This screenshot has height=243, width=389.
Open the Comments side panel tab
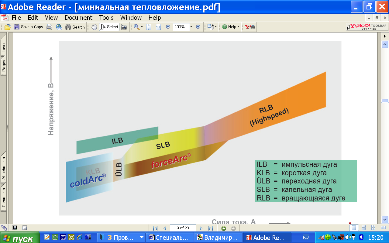pyautogui.click(x=4, y=197)
